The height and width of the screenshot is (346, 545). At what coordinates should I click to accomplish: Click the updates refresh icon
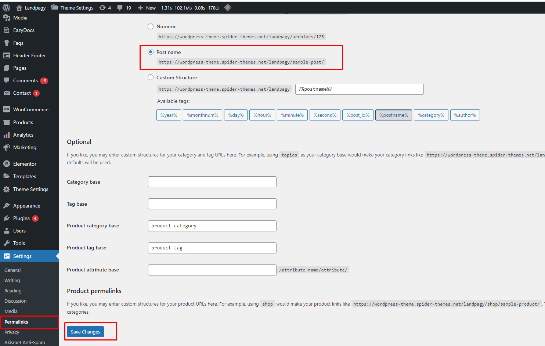point(102,8)
